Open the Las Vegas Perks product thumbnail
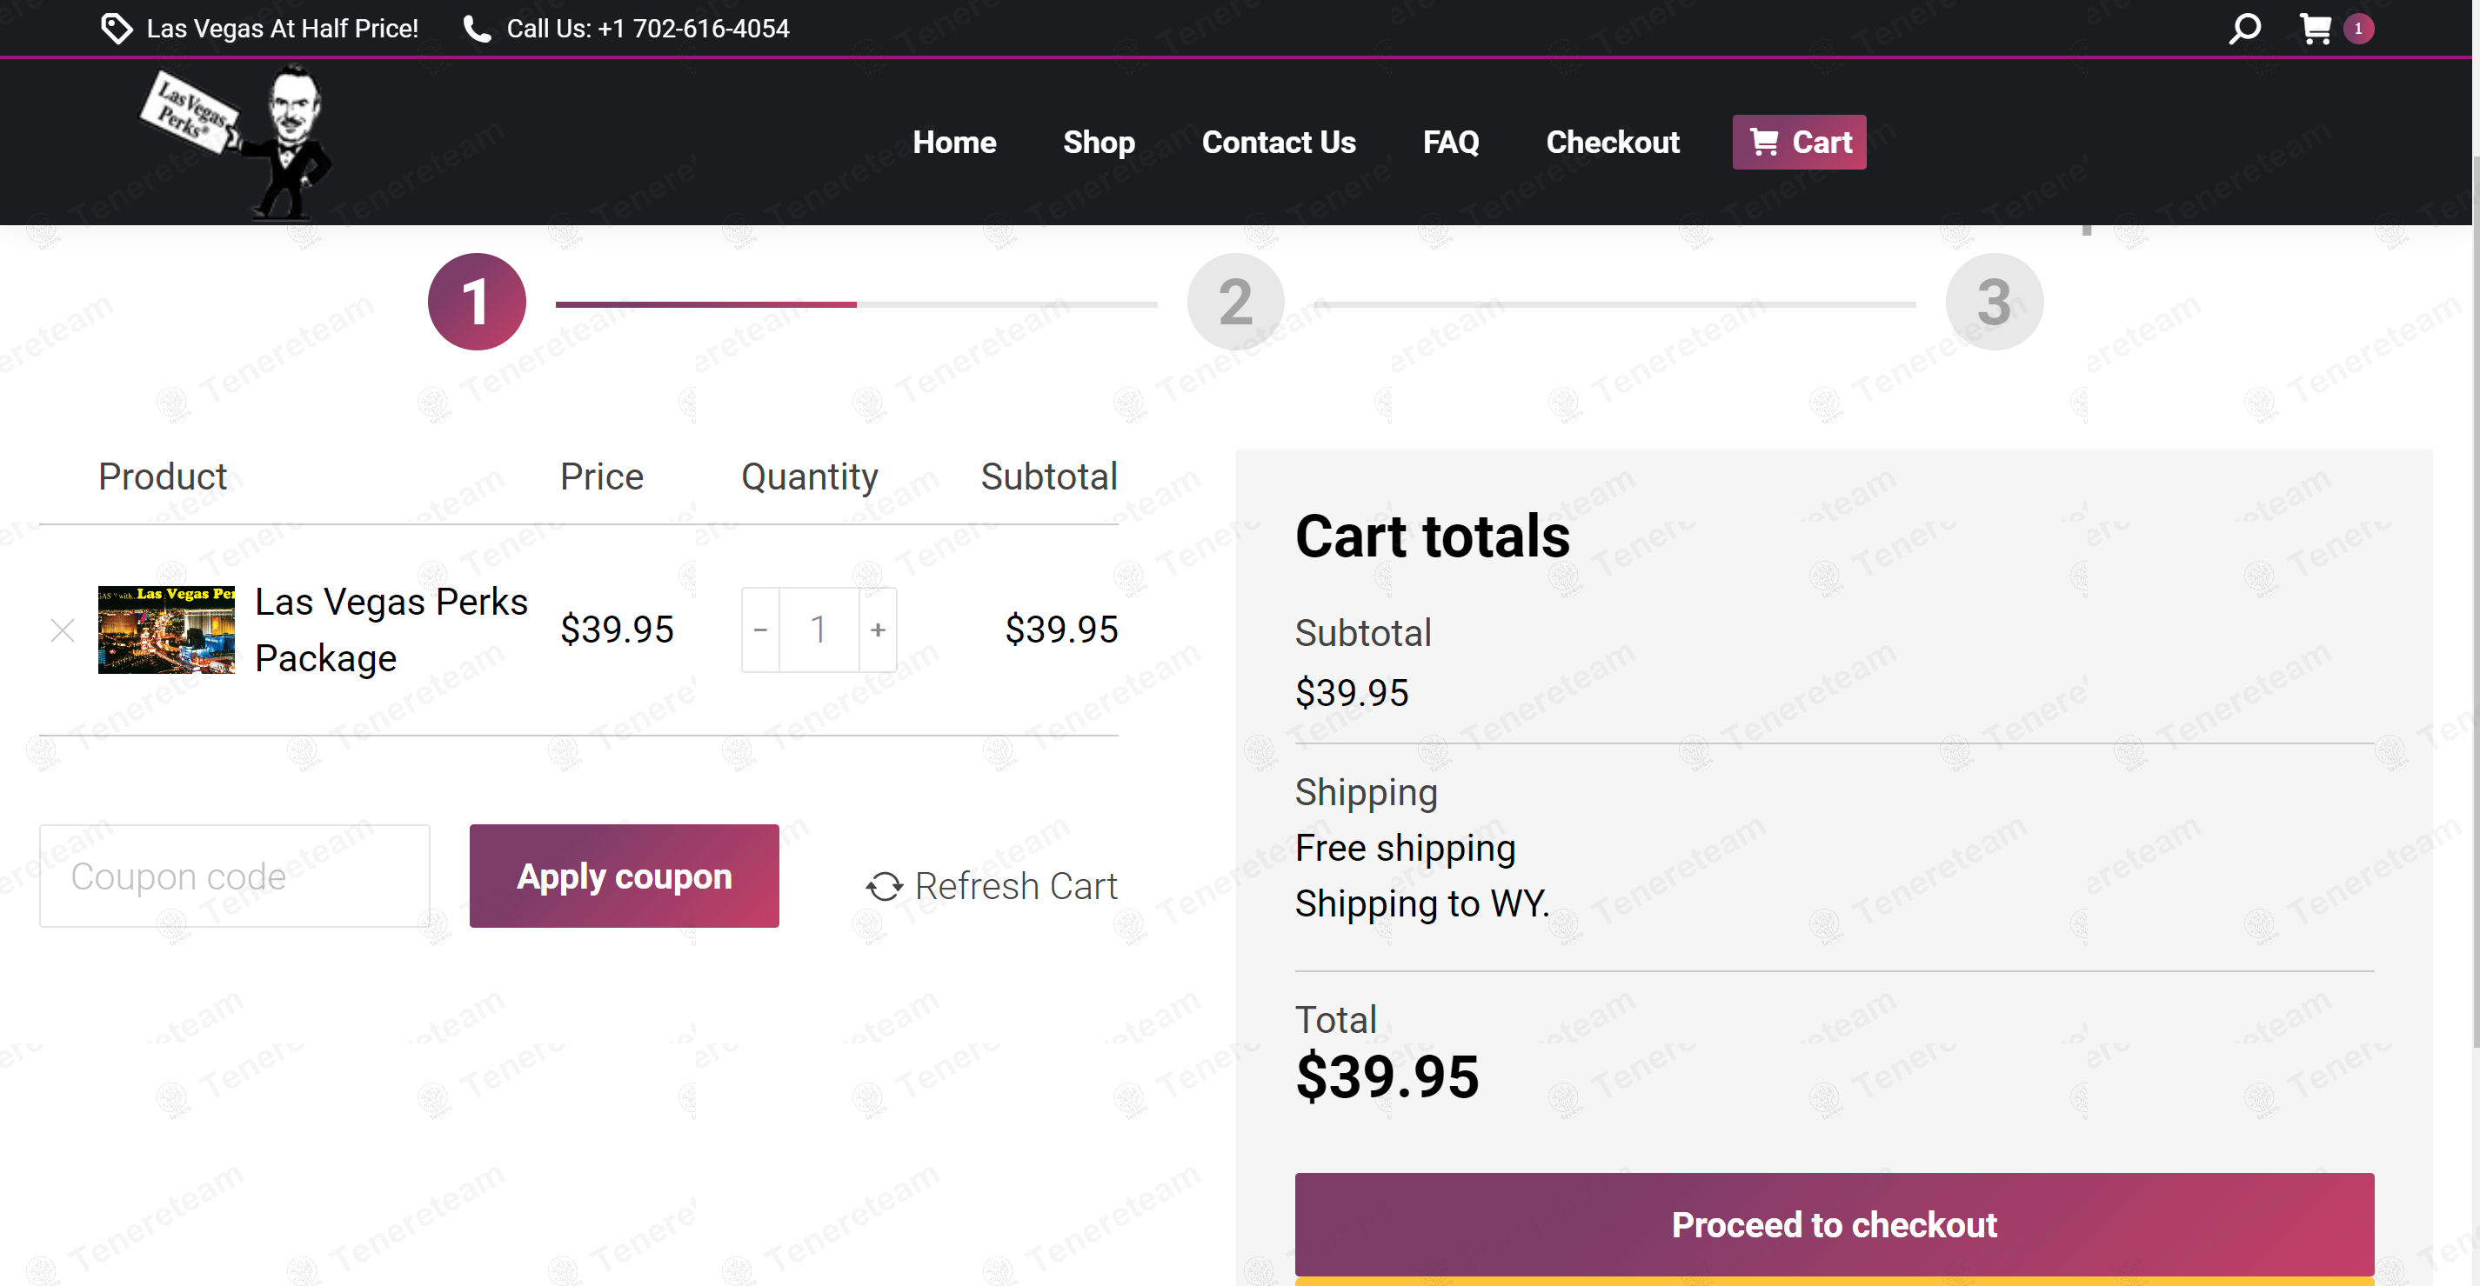The height and width of the screenshot is (1286, 2480). pos(166,630)
